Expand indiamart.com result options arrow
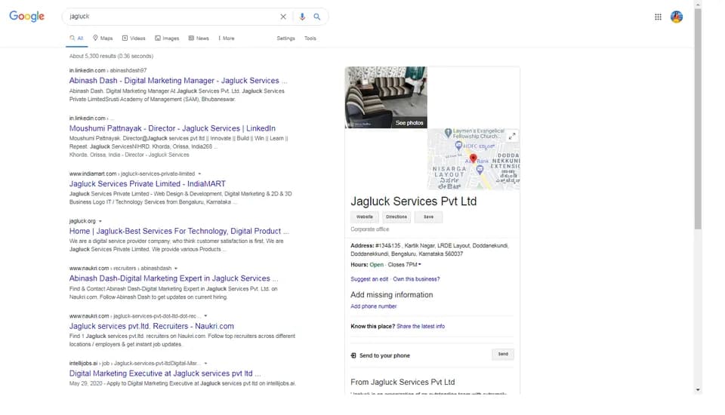Viewport: 725px width, 415px height. [x=199, y=174]
